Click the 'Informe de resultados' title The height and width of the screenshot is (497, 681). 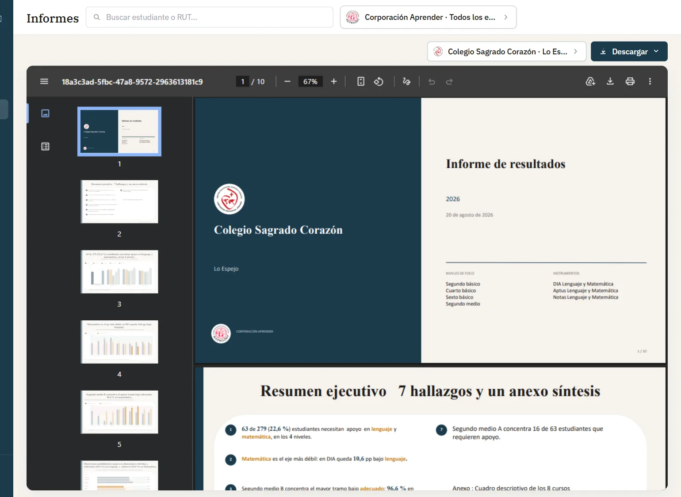[505, 164]
